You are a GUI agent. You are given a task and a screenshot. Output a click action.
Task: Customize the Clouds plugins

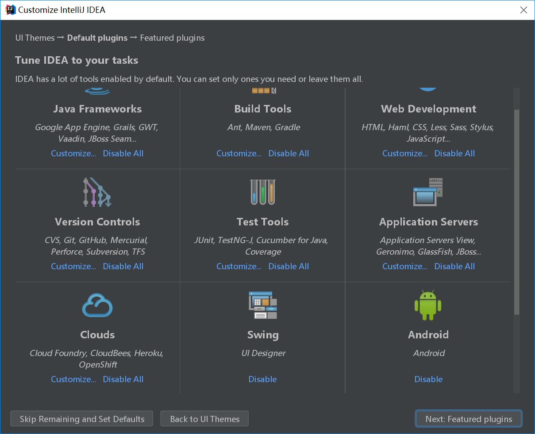click(73, 379)
